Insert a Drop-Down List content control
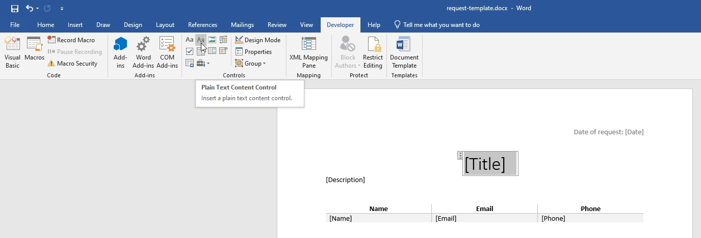The height and width of the screenshot is (238, 701). coord(212,51)
